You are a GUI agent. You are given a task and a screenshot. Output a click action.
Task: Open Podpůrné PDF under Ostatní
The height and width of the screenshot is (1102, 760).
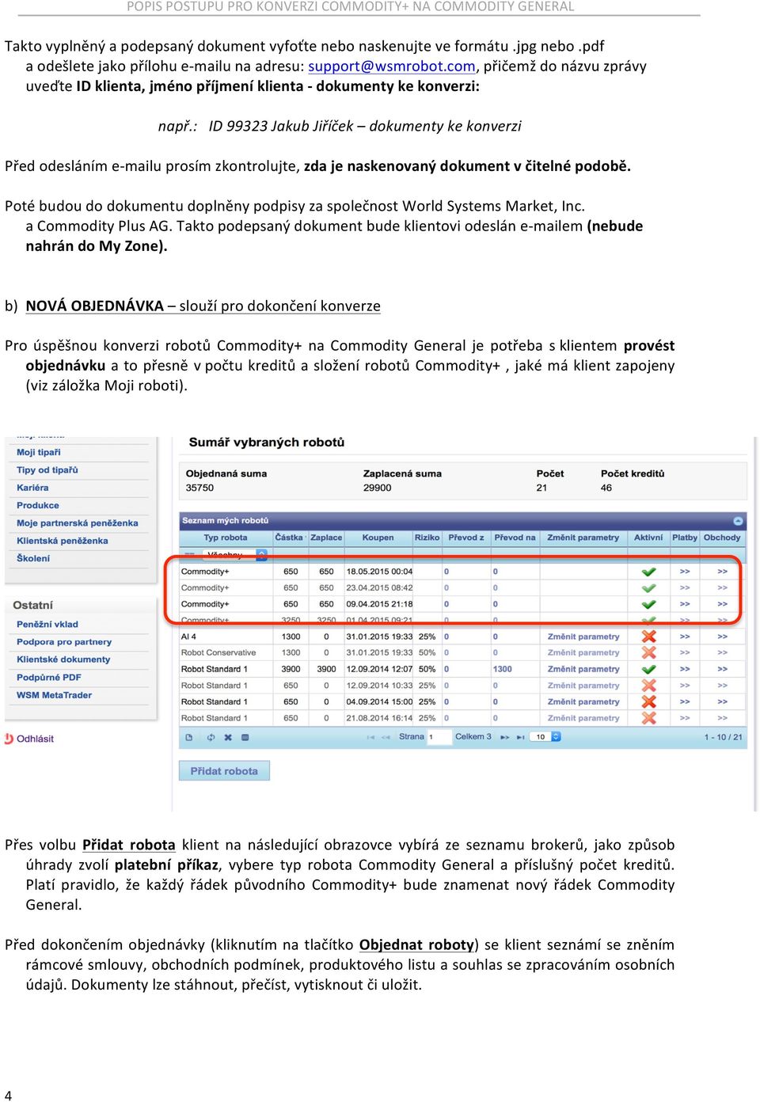49,678
